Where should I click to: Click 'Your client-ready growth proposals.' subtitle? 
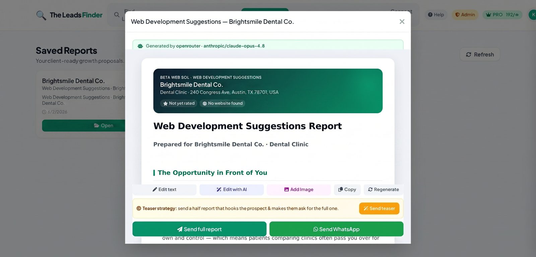point(80,61)
